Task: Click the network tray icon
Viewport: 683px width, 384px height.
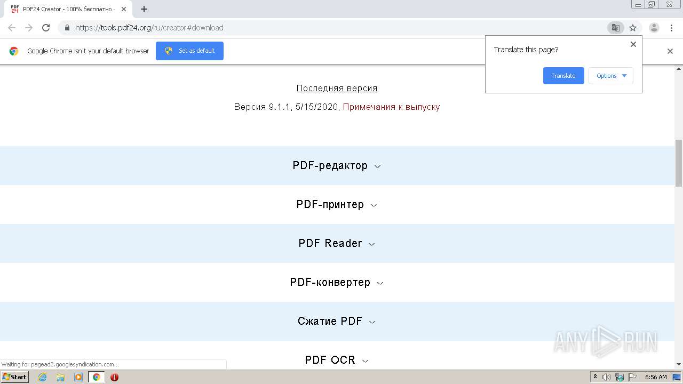Action: pyautogui.click(x=620, y=377)
